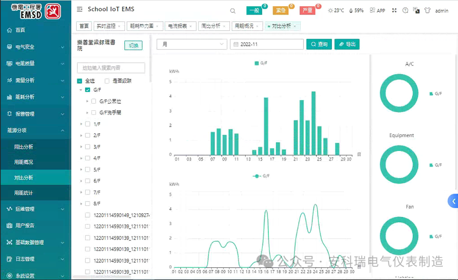Expand the G/F公眾位 tree node arrow

pyautogui.click(x=87, y=101)
